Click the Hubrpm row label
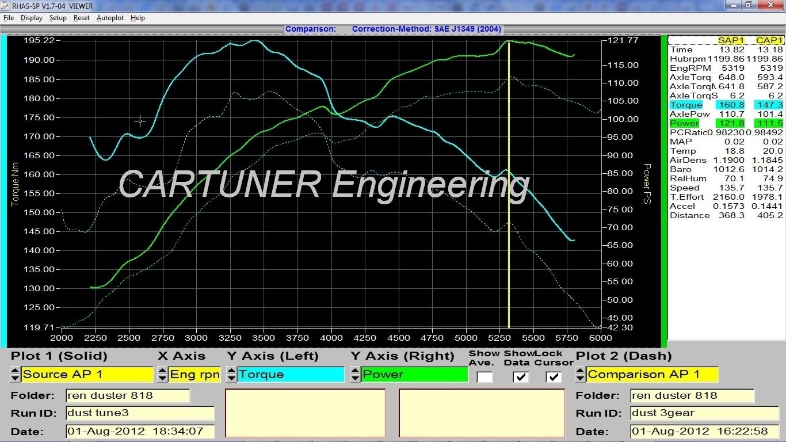Screen dimensions: 786x442 (x=688, y=59)
